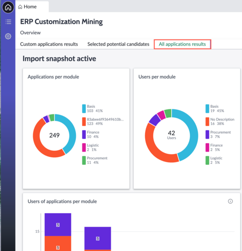Click orange segment of first bar
242x251 pixels.
pos(58,243)
